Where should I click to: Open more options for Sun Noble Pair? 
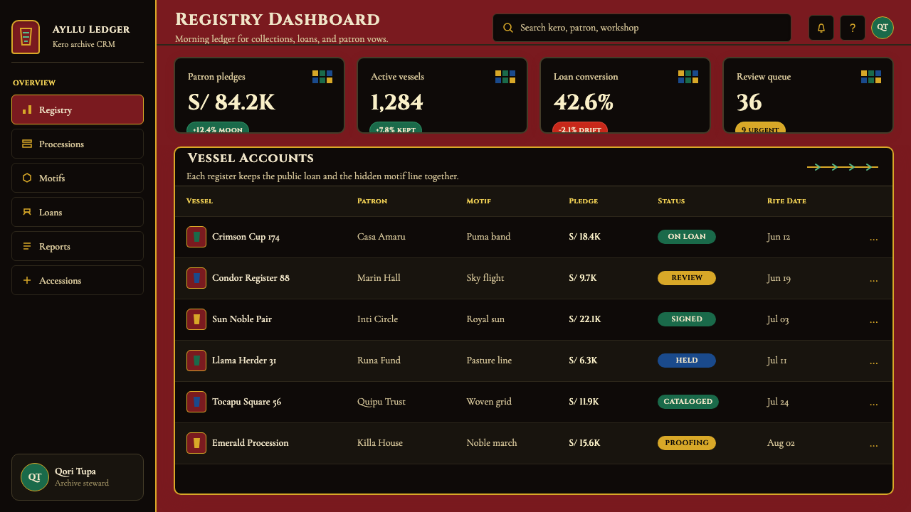click(874, 320)
